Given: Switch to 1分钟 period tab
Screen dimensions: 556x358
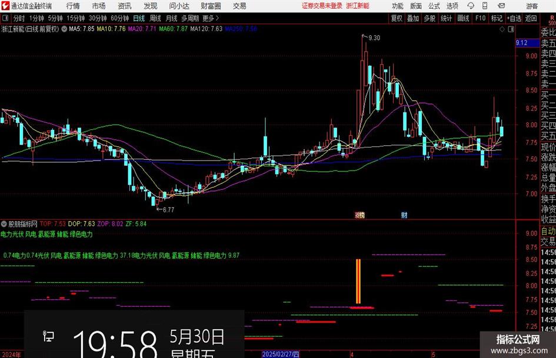Looking at the screenshot, I should tap(36, 18).
